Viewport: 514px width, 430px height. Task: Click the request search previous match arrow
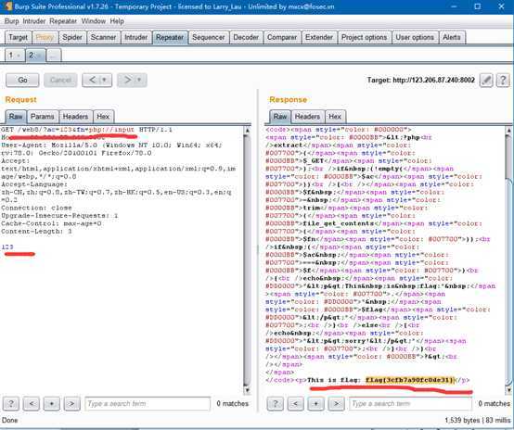click(x=32, y=403)
